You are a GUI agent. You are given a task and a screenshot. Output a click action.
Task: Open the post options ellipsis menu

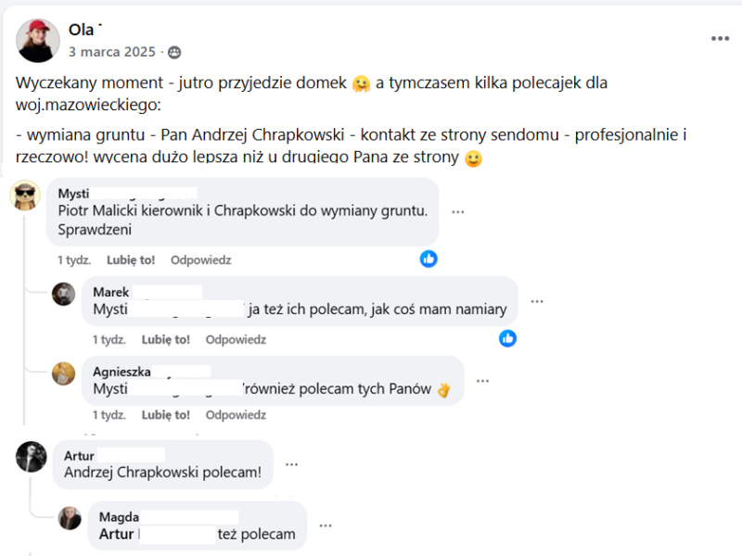(x=720, y=39)
